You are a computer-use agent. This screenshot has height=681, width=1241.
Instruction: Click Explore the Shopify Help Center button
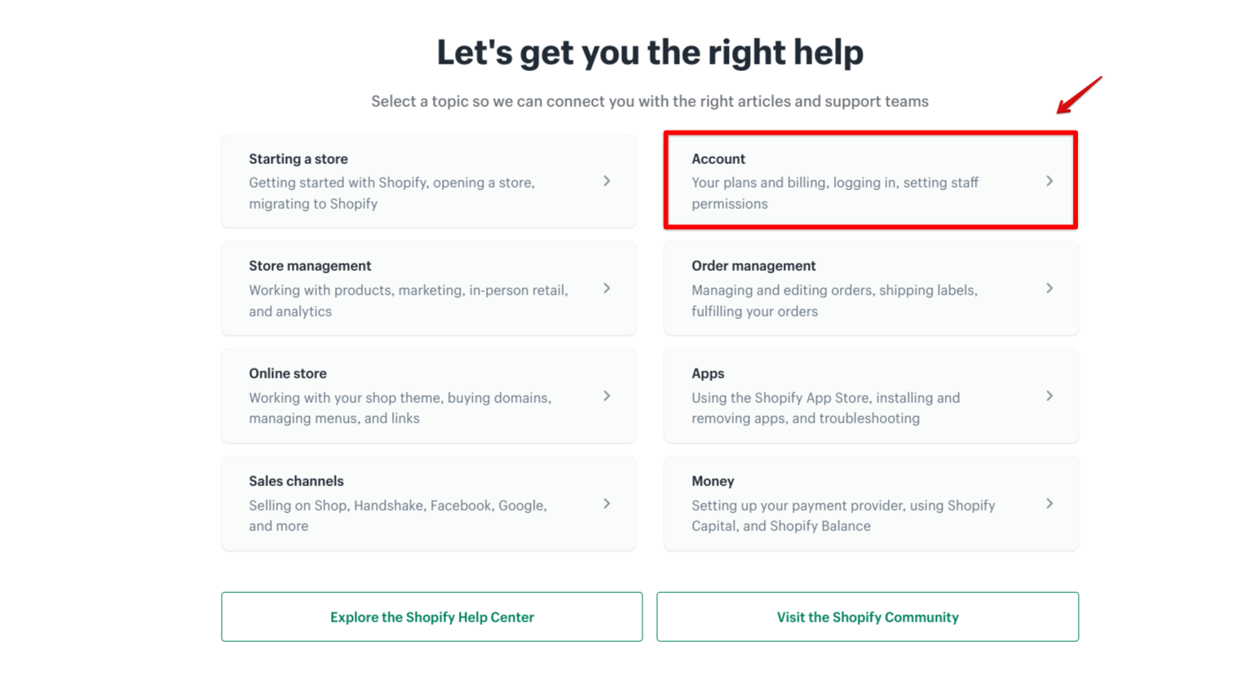tap(431, 617)
